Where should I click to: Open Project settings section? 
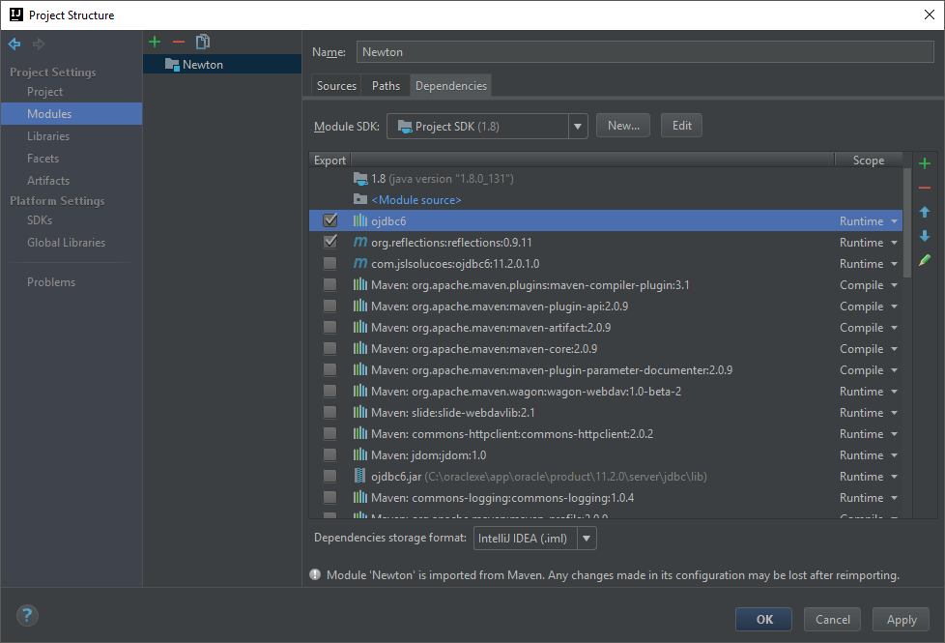click(x=44, y=92)
